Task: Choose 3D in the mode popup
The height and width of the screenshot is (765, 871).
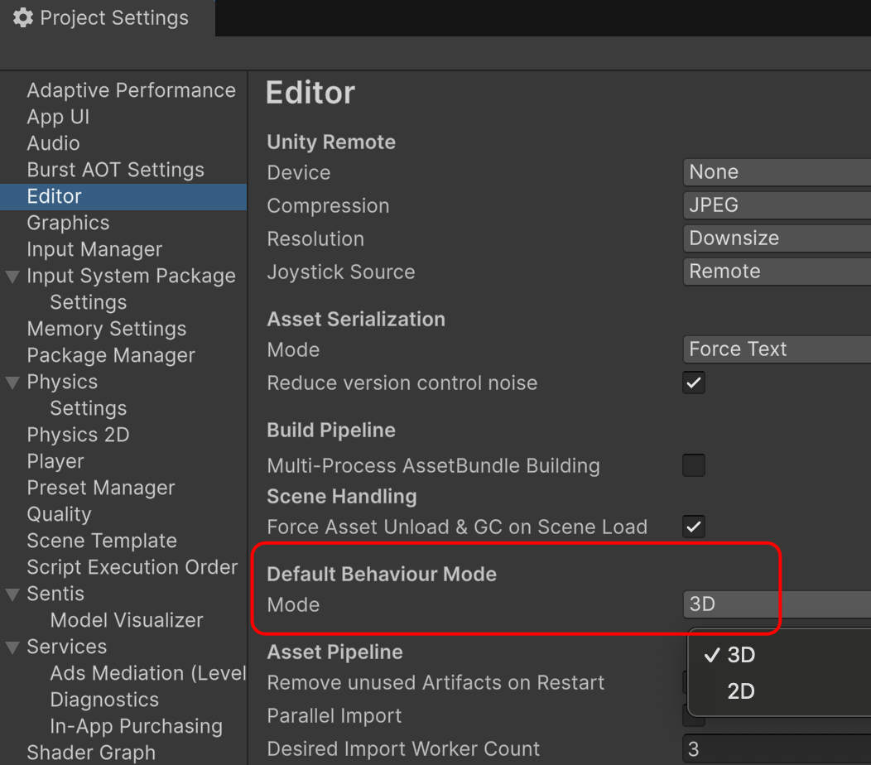Action: click(780, 655)
